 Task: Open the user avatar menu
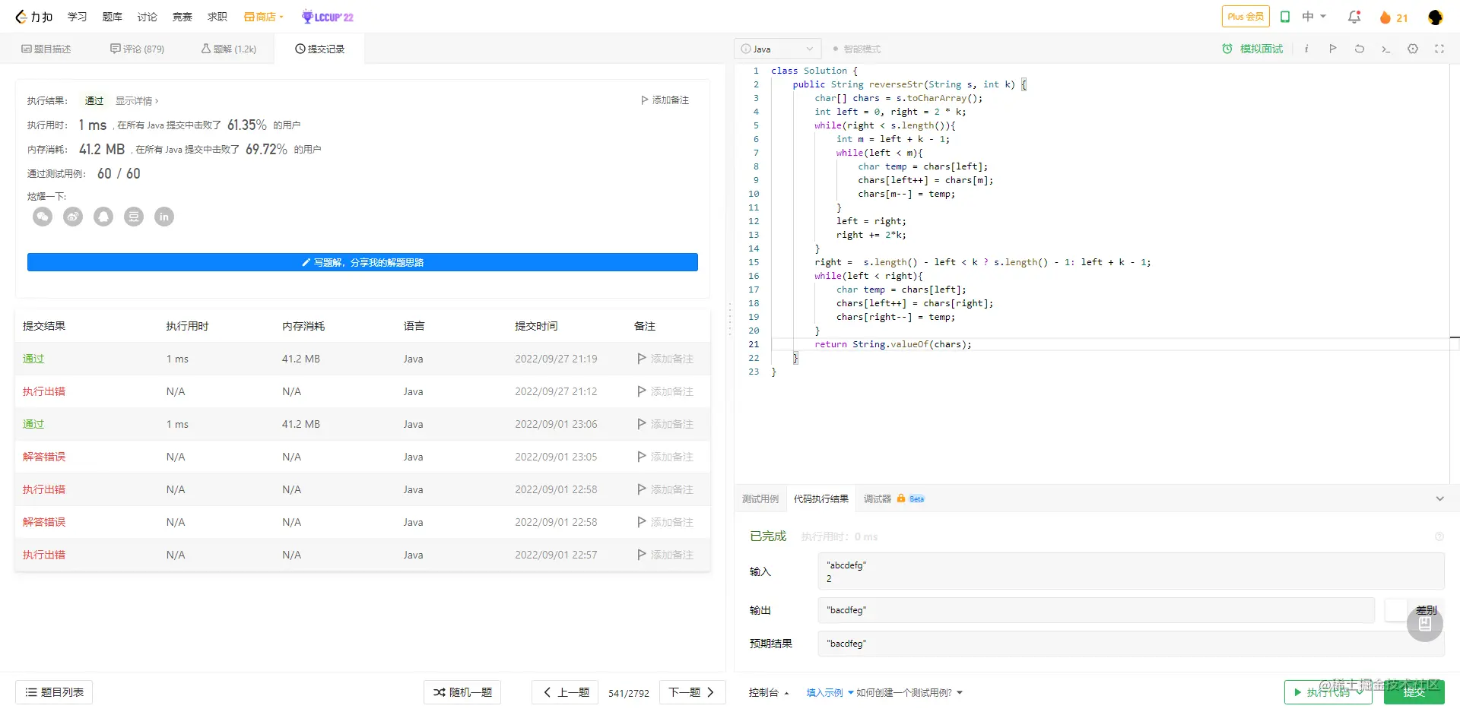[1435, 17]
